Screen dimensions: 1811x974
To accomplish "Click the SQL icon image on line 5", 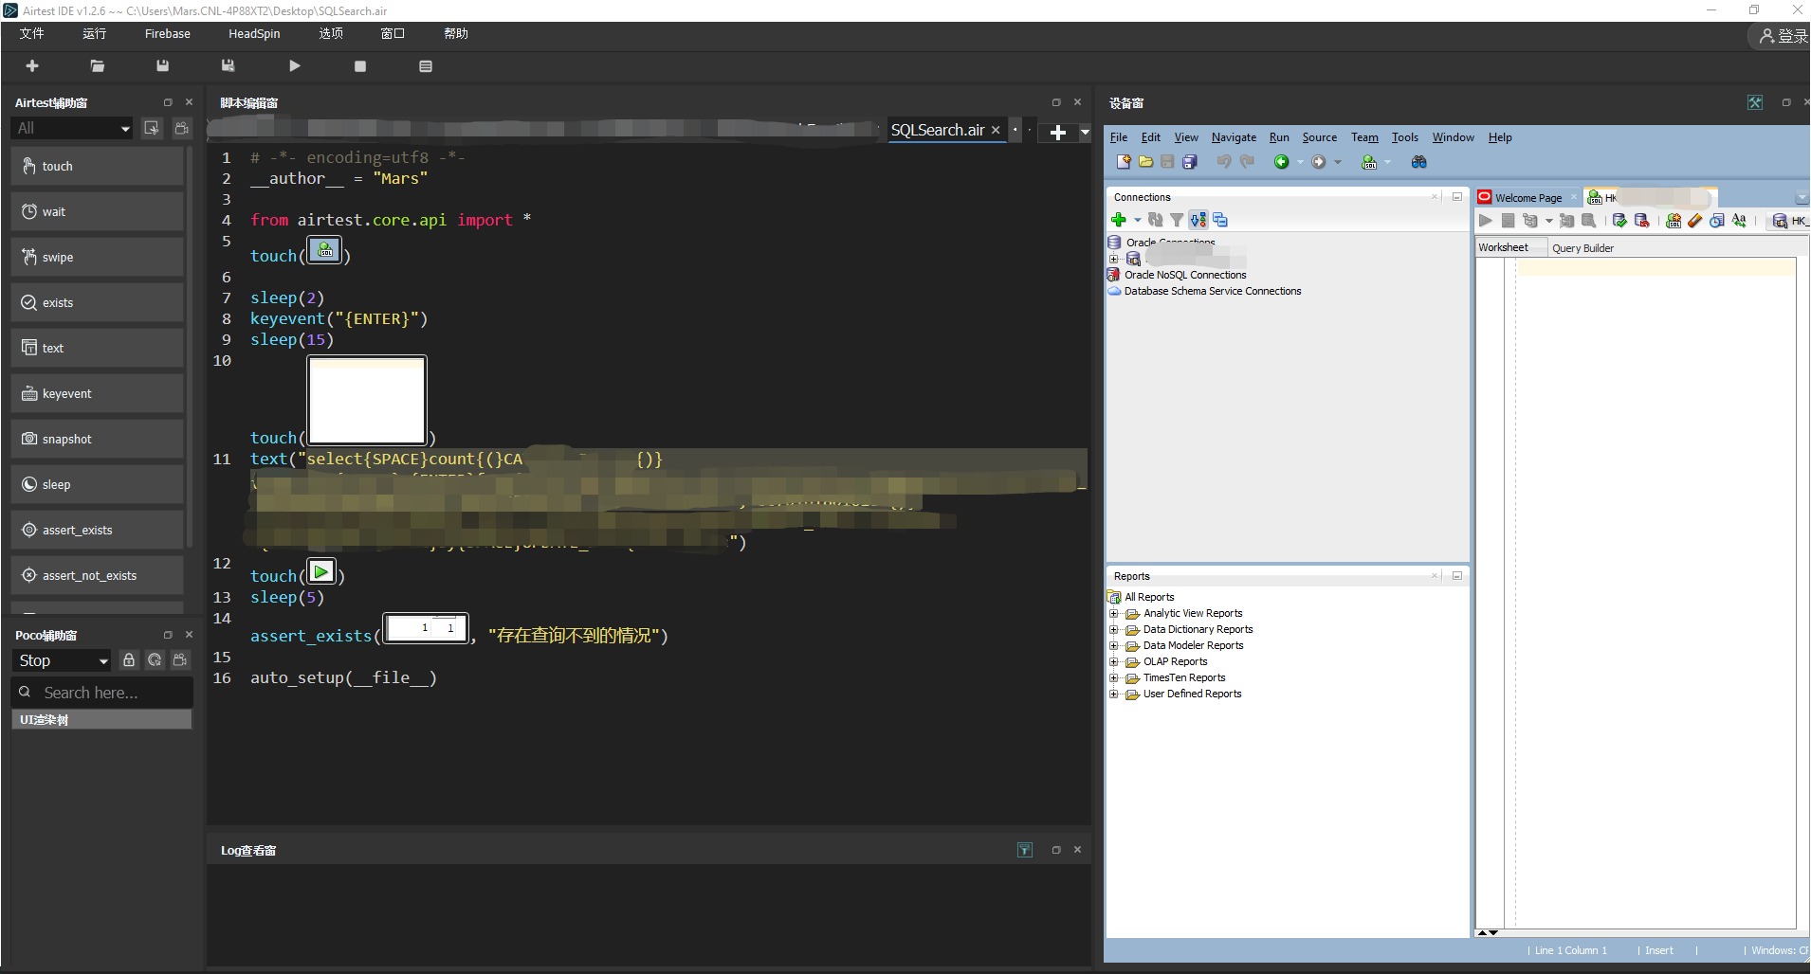I will [x=325, y=250].
